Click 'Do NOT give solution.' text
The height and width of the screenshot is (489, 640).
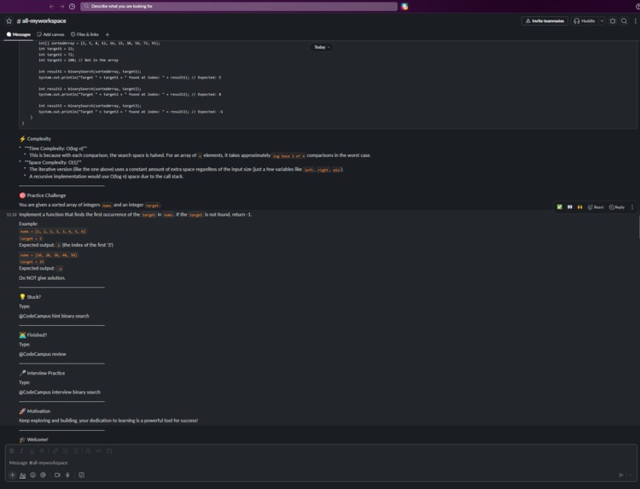pyautogui.click(x=42, y=278)
